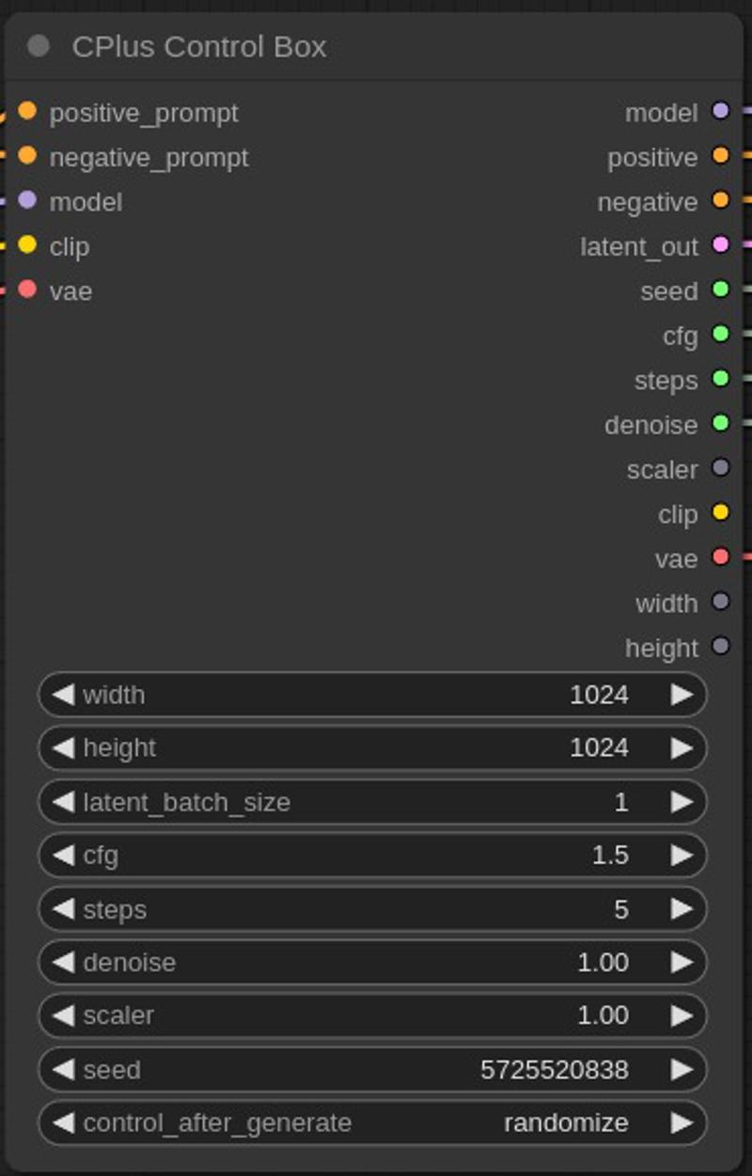Click the gray collapse dot beside CPlus Control Box
This screenshot has width=752, height=1176.
tap(39, 46)
